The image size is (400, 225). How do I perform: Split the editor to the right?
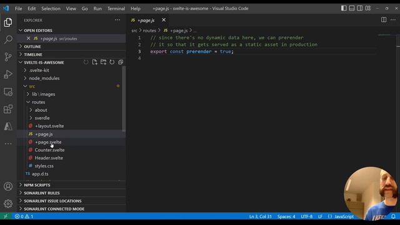click(384, 19)
